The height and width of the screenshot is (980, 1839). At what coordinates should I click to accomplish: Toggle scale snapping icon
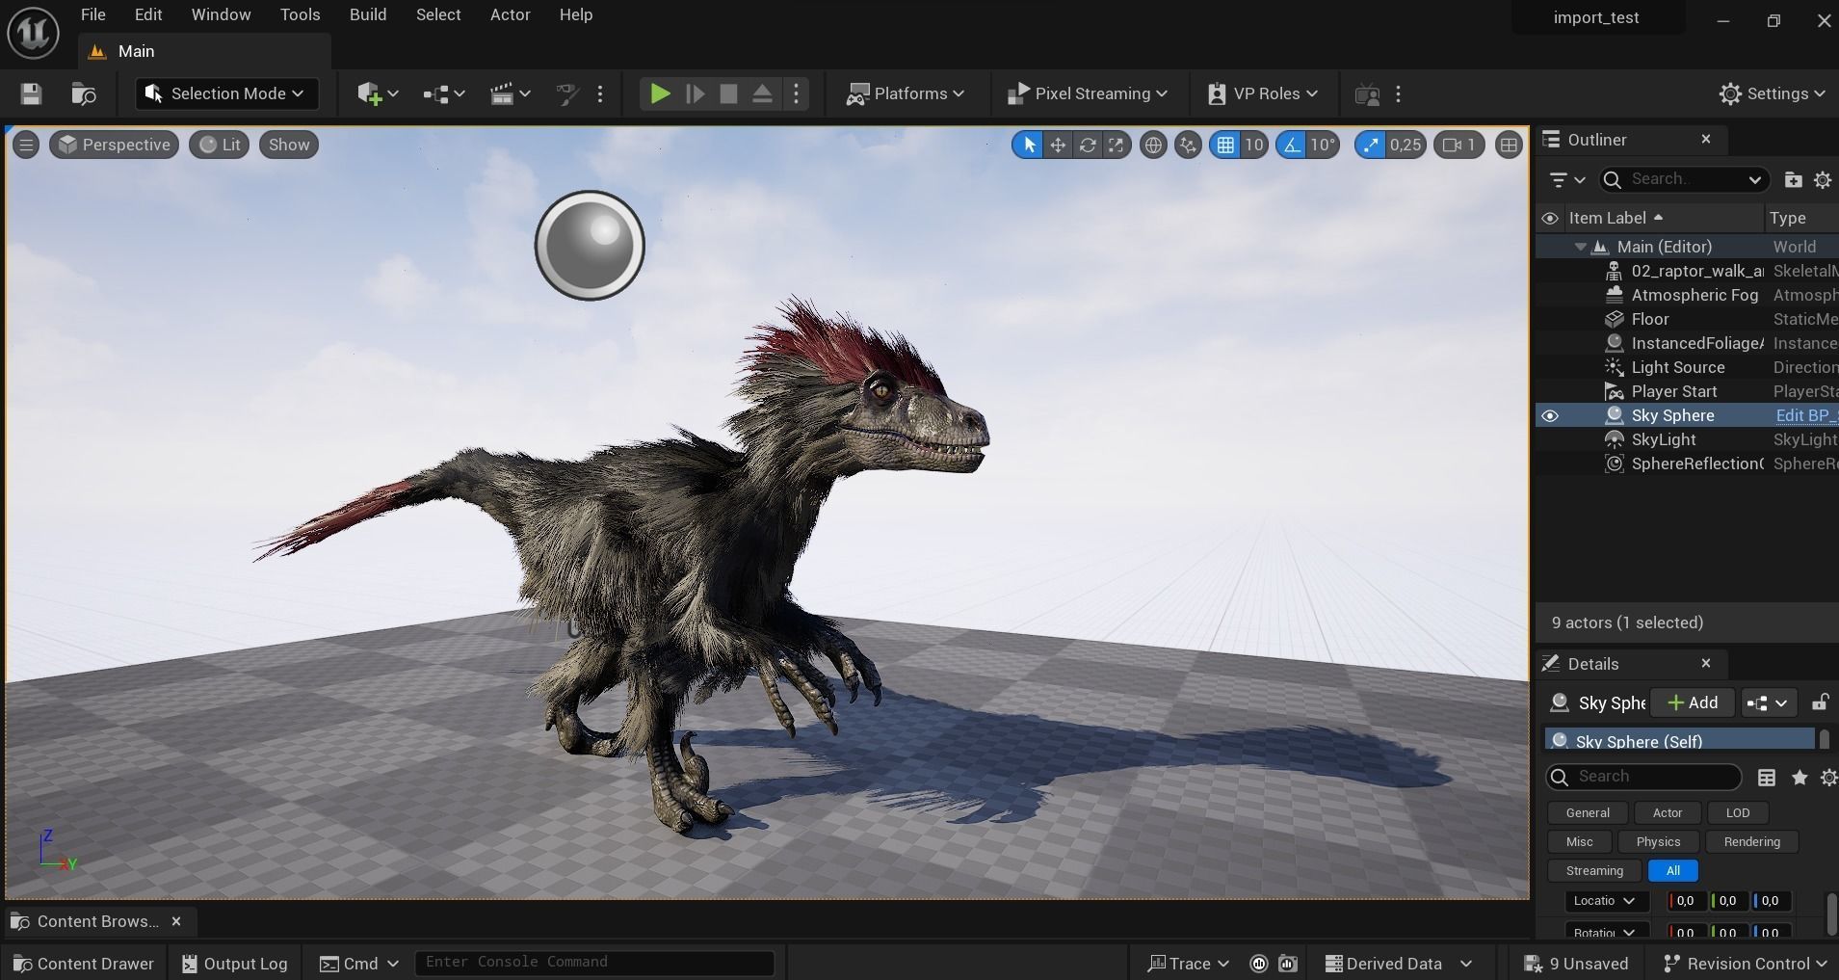1370,145
